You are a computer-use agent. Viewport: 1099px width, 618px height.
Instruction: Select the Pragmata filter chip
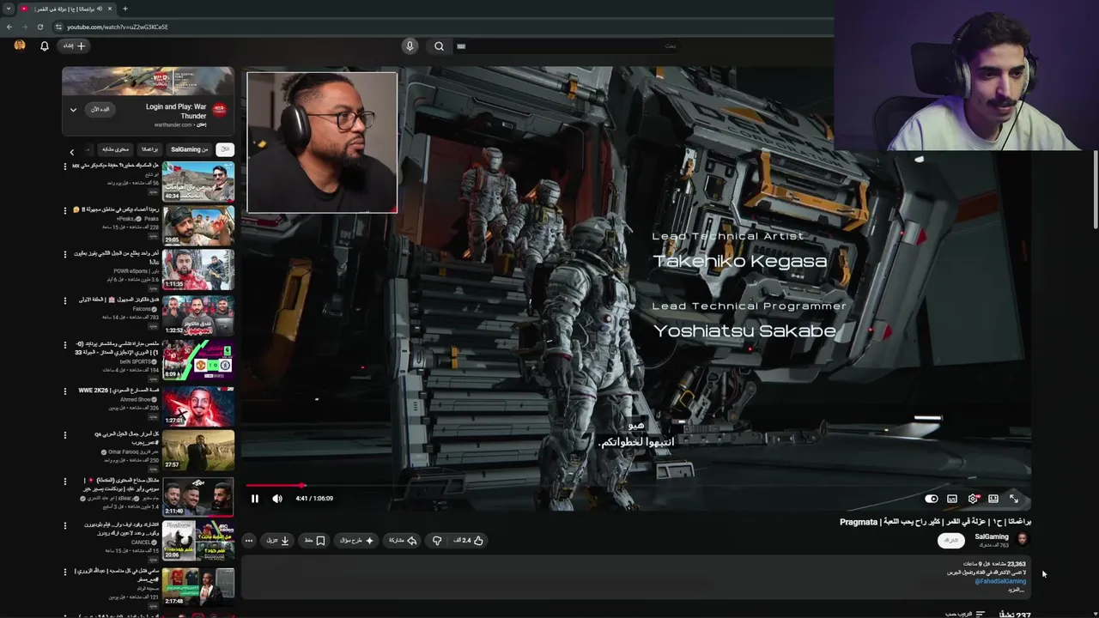pos(149,149)
